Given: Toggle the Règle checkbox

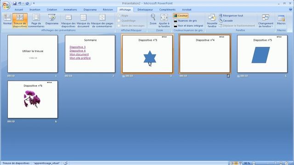Looking at the screenshot, I should (x=119, y=16).
